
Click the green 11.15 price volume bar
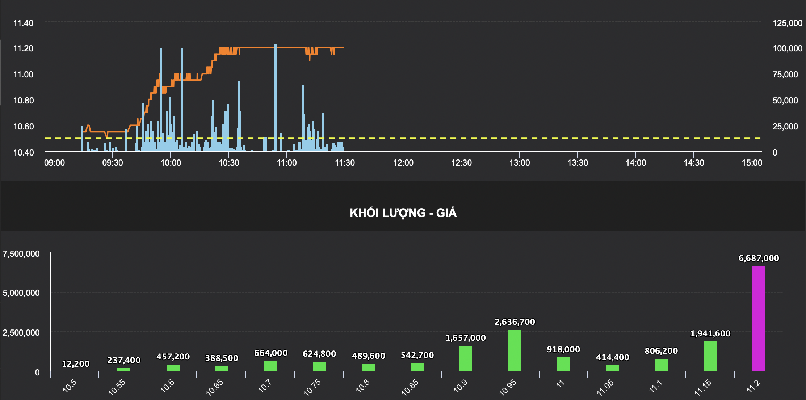710,356
